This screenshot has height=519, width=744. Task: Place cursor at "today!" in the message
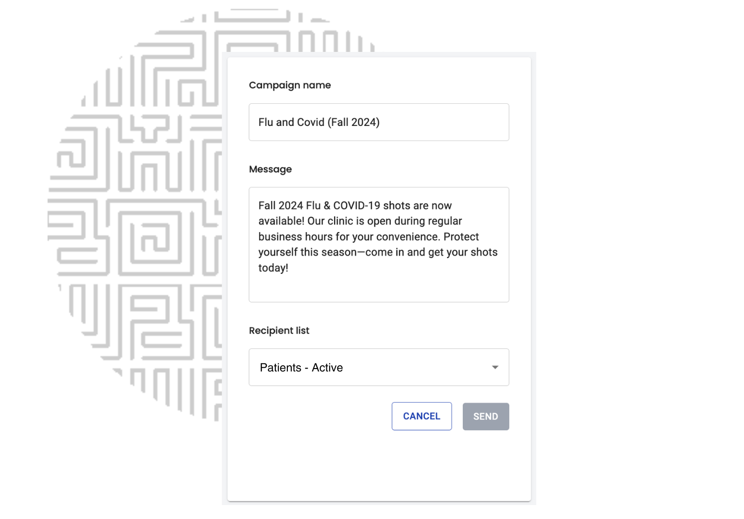point(273,268)
